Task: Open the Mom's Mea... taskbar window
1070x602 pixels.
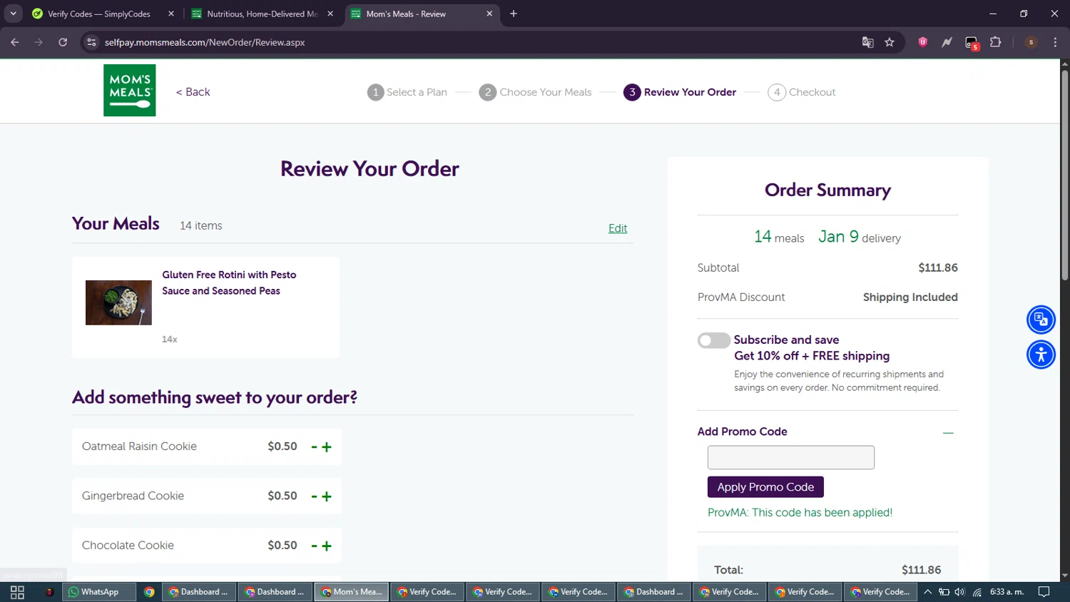Action: coord(352,592)
